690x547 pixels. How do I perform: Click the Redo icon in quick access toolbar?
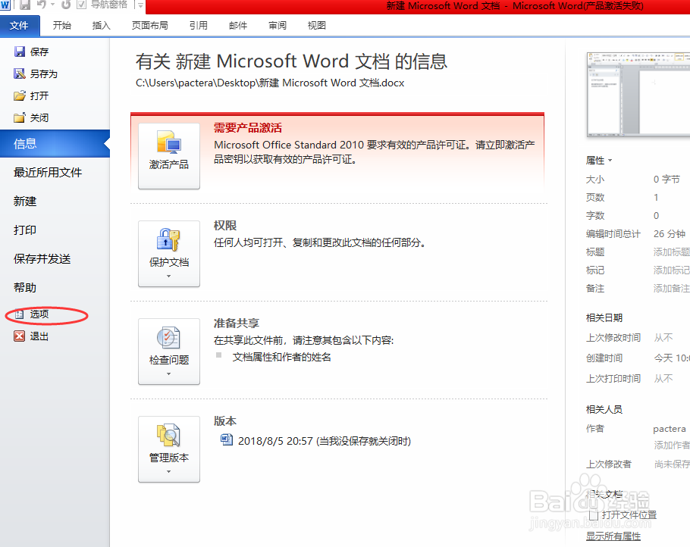pyautogui.click(x=66, y=5)
